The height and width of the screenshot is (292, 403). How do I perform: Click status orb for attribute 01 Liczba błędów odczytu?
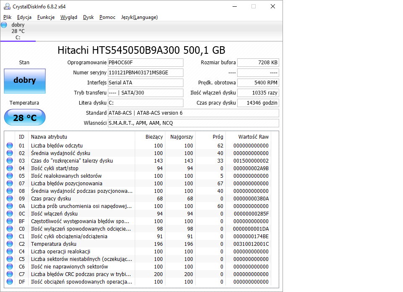click(10, 145)
